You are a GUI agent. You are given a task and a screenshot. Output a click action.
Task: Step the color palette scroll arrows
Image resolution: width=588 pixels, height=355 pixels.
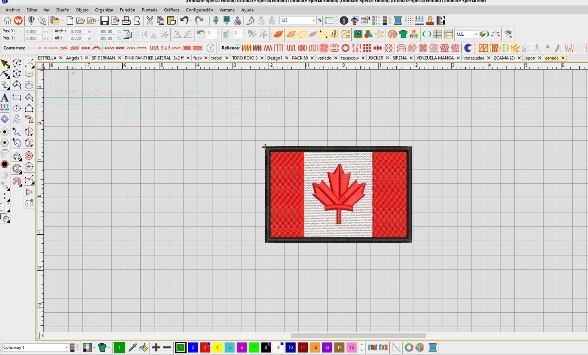pyautogui.click(x=361, y=347)
